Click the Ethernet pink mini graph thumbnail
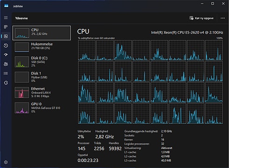The width and height of the screenshot is (268, 168). [x=22, y=93]
